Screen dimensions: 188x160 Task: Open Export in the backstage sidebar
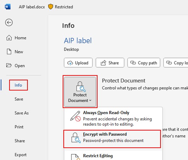click(20, 155)
